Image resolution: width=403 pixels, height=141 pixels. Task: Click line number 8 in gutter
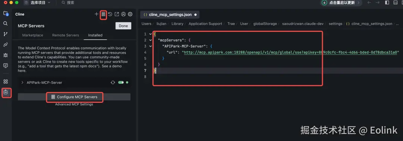pyautogui.click(x=145, y=77)
